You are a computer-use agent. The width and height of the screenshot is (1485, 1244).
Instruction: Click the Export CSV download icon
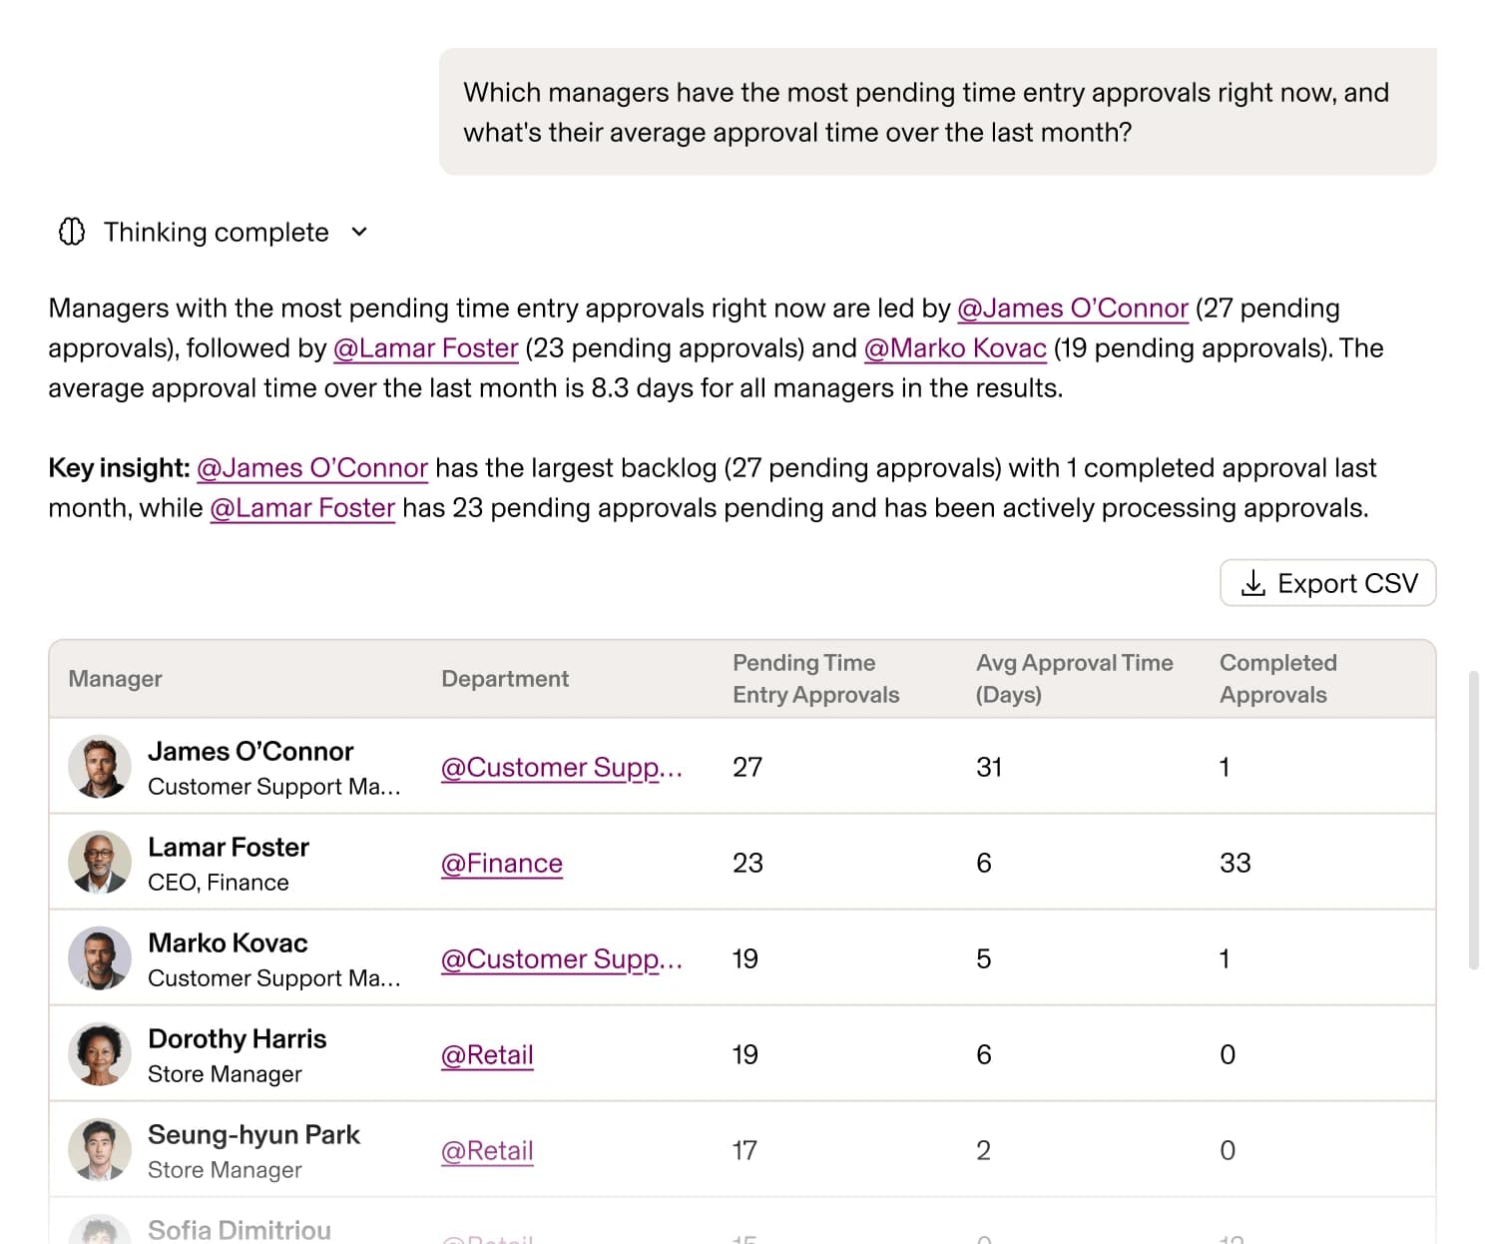point(1252,582)
